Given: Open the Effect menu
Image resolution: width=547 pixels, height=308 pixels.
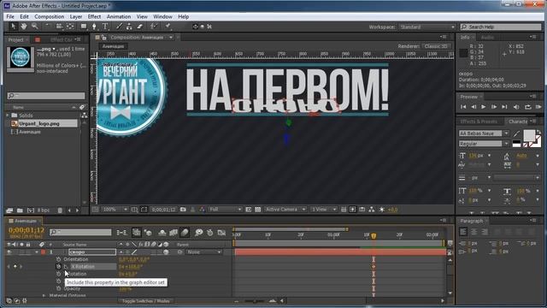Looking at the screenshot, I should click(x=94, y=16).
